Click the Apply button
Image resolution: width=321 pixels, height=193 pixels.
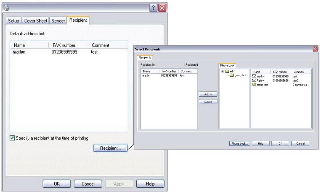119,184
